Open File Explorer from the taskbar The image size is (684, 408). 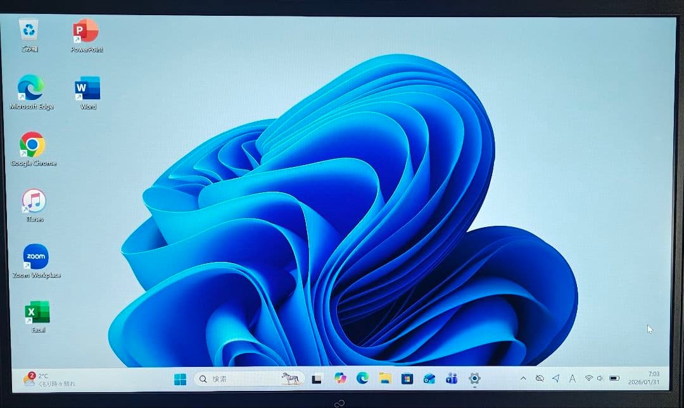click(385, 378)
